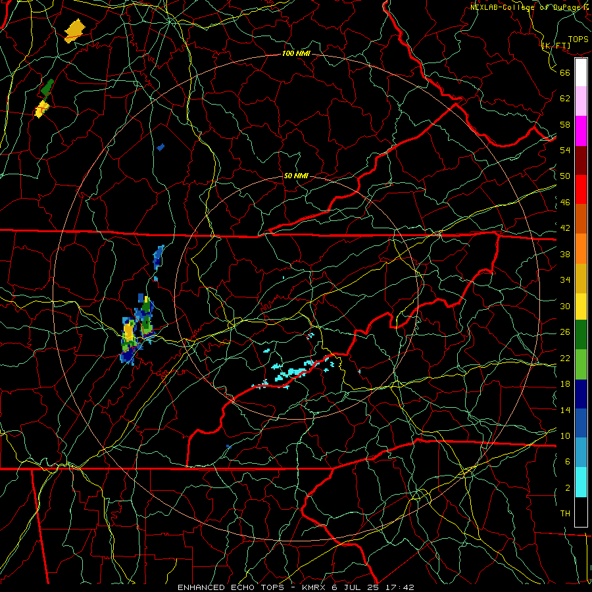Viewport: 592px width, 592px height.
Task: Click the 'TOPS' legend heading
Action: pyautogui.click(x=578, y=39)
